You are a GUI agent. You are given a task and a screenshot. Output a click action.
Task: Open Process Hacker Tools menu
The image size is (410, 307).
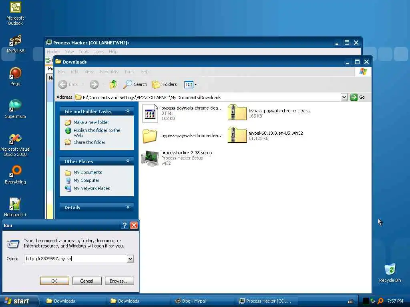click(x=84, y=52)
